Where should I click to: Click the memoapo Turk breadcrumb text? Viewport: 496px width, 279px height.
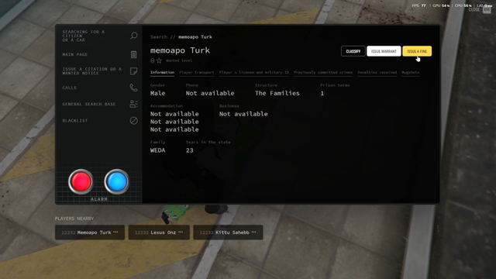coord(195,37)
